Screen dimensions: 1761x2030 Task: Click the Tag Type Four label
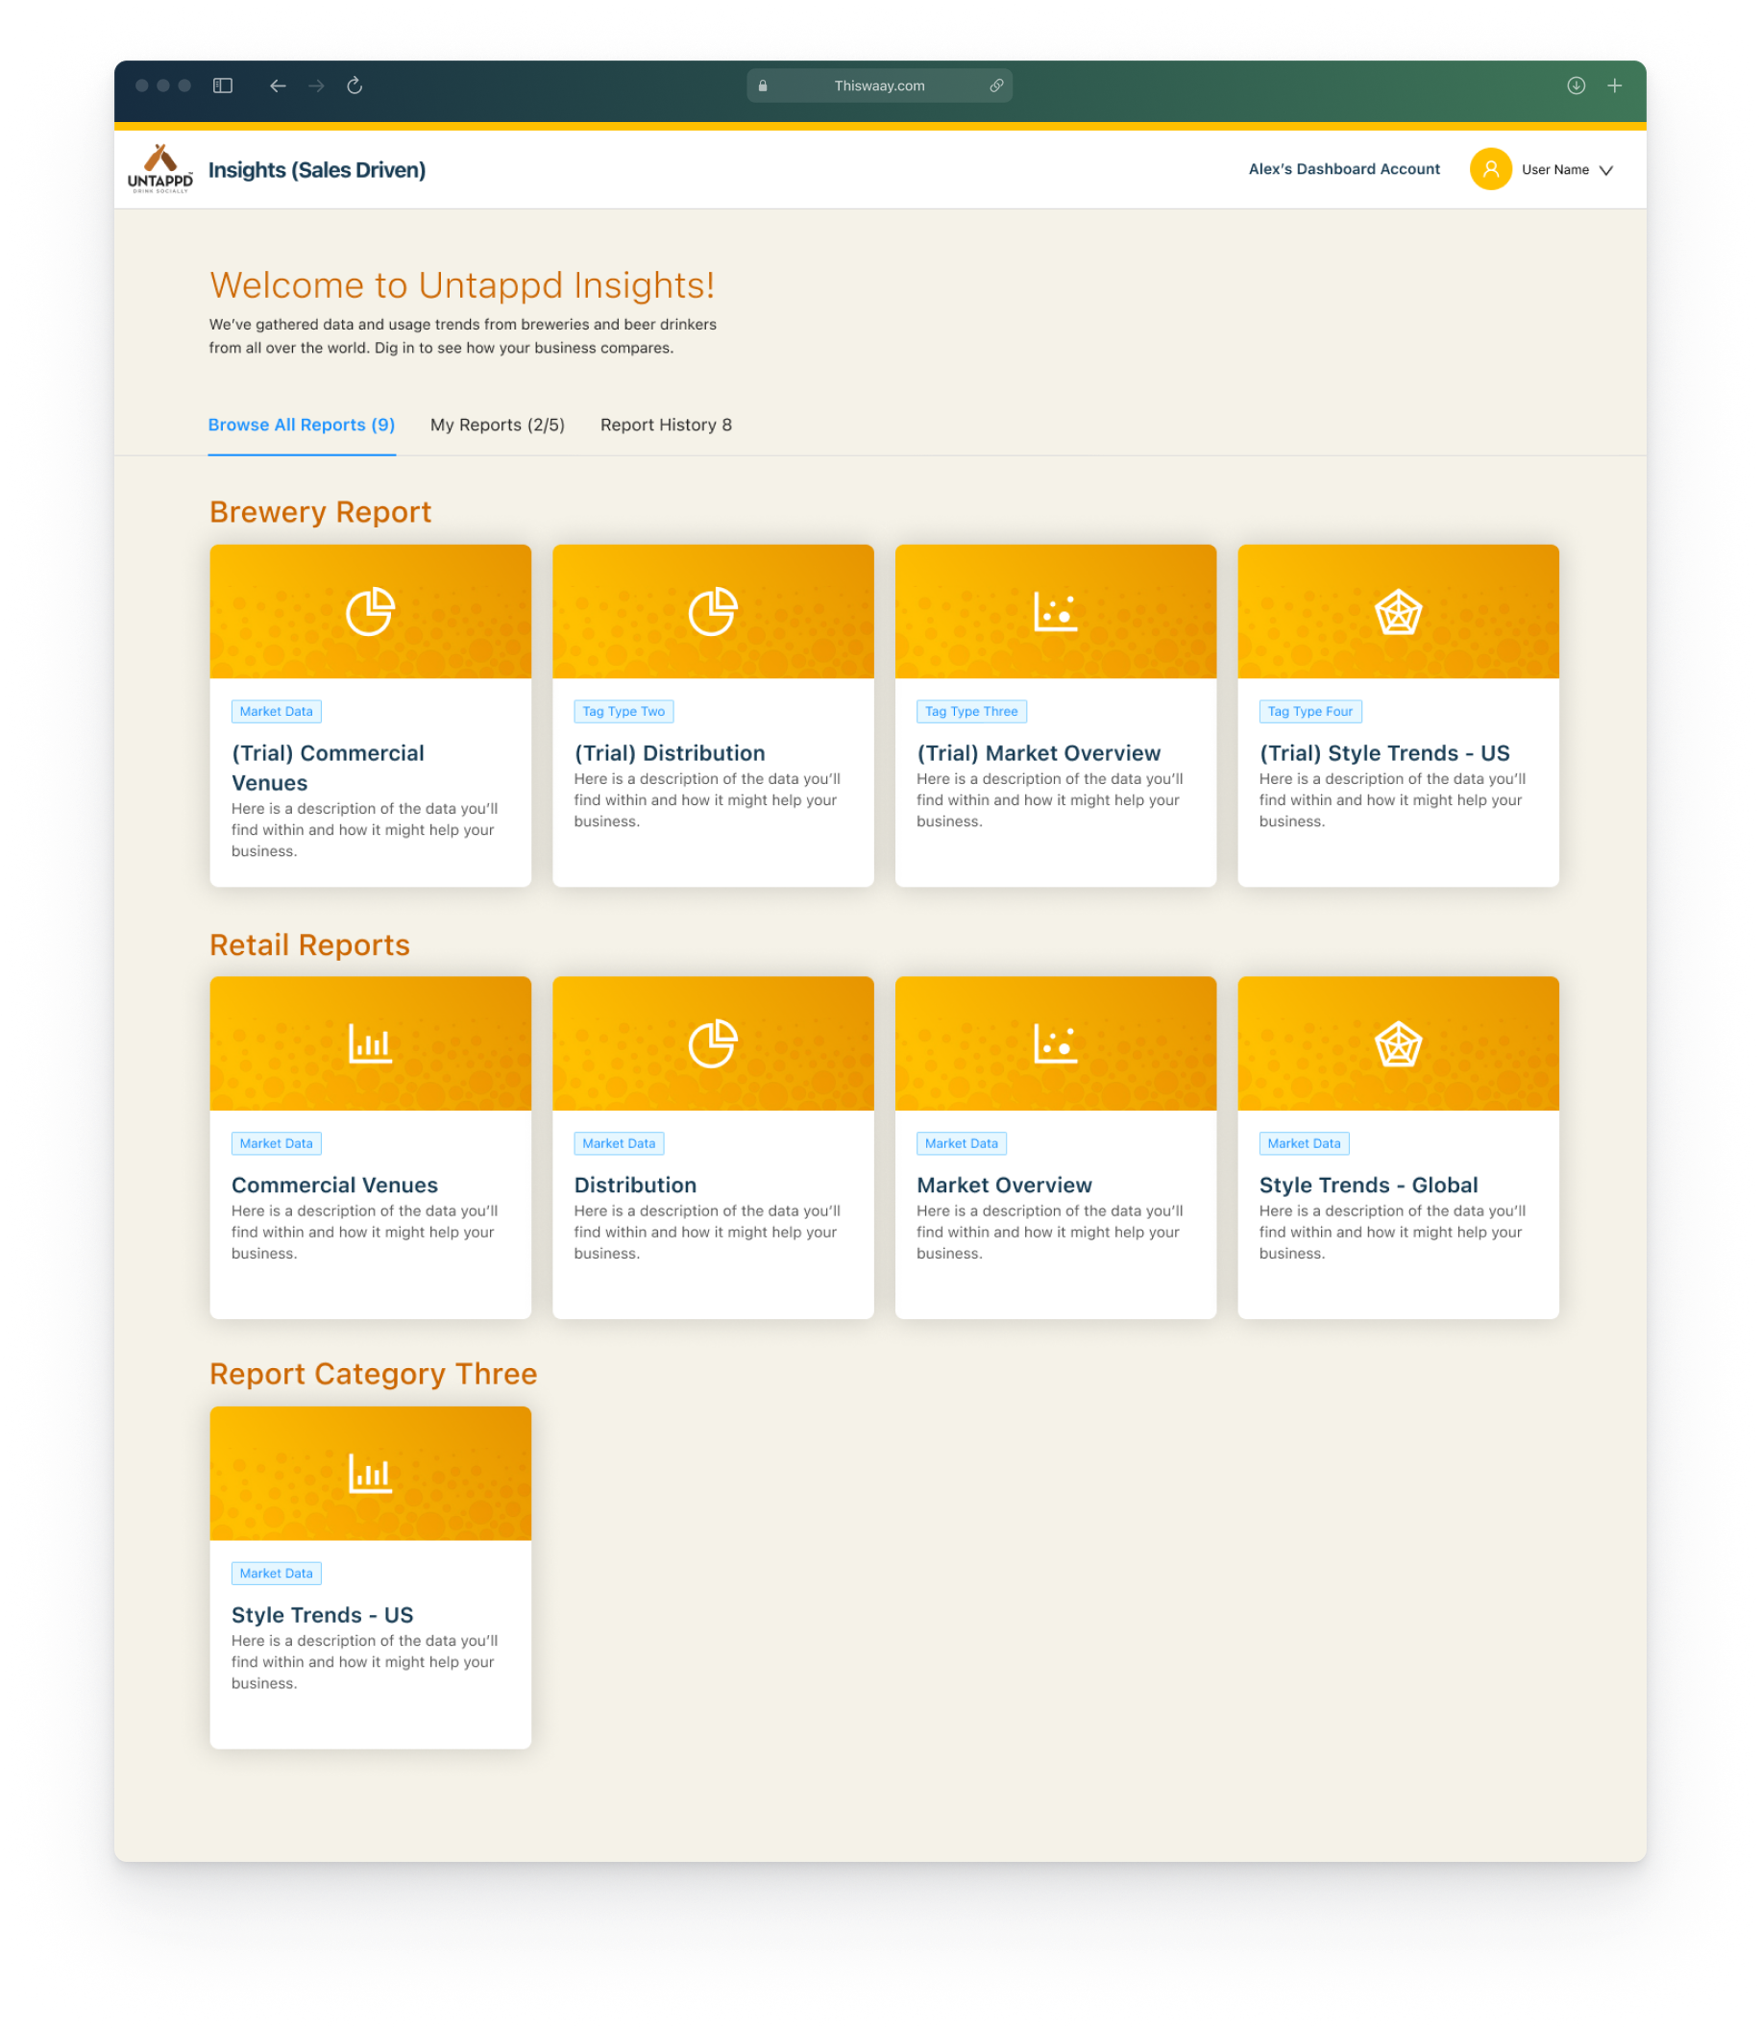point(1309,711)
